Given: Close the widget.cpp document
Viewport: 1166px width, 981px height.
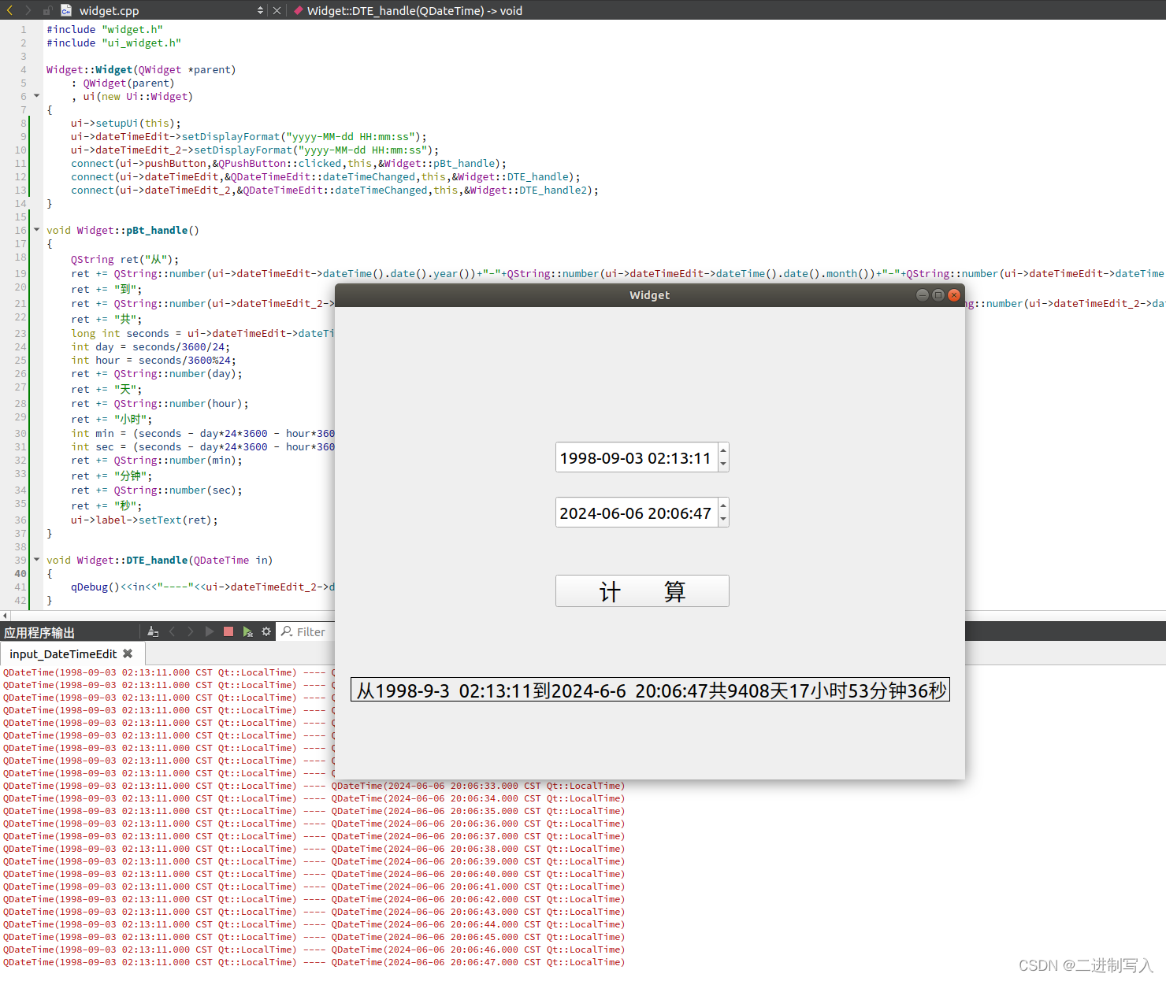Looking at the screenshot, I should [x=277, y=10].
